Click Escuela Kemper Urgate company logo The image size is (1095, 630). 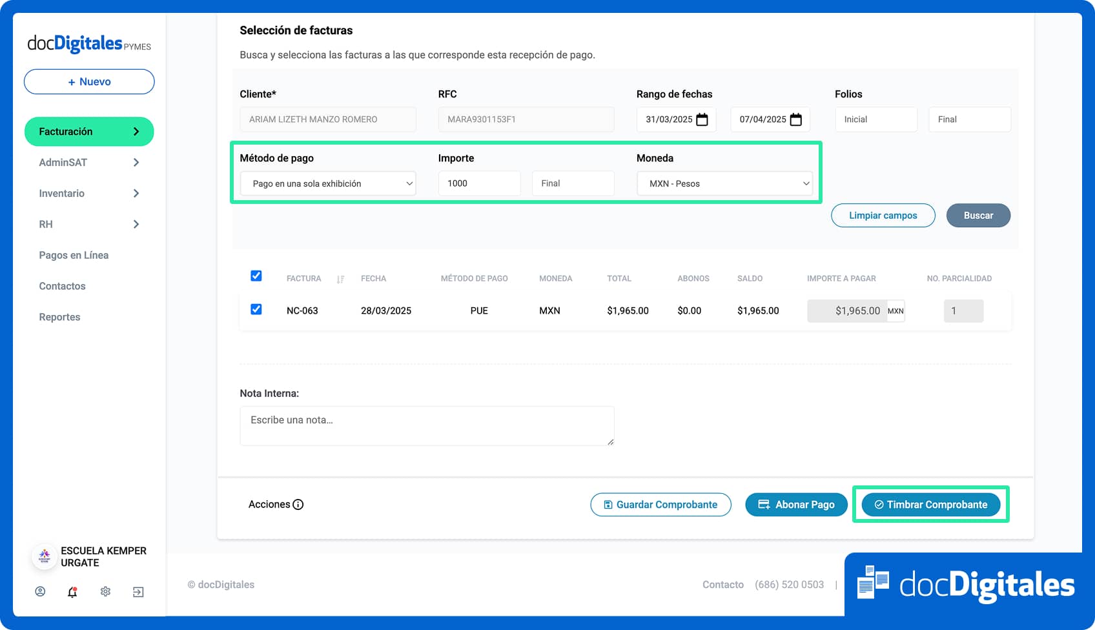click(x=45, y=556)
